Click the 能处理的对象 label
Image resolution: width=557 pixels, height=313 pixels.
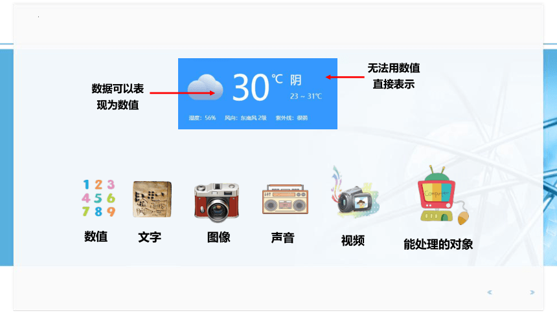point(438,244)
